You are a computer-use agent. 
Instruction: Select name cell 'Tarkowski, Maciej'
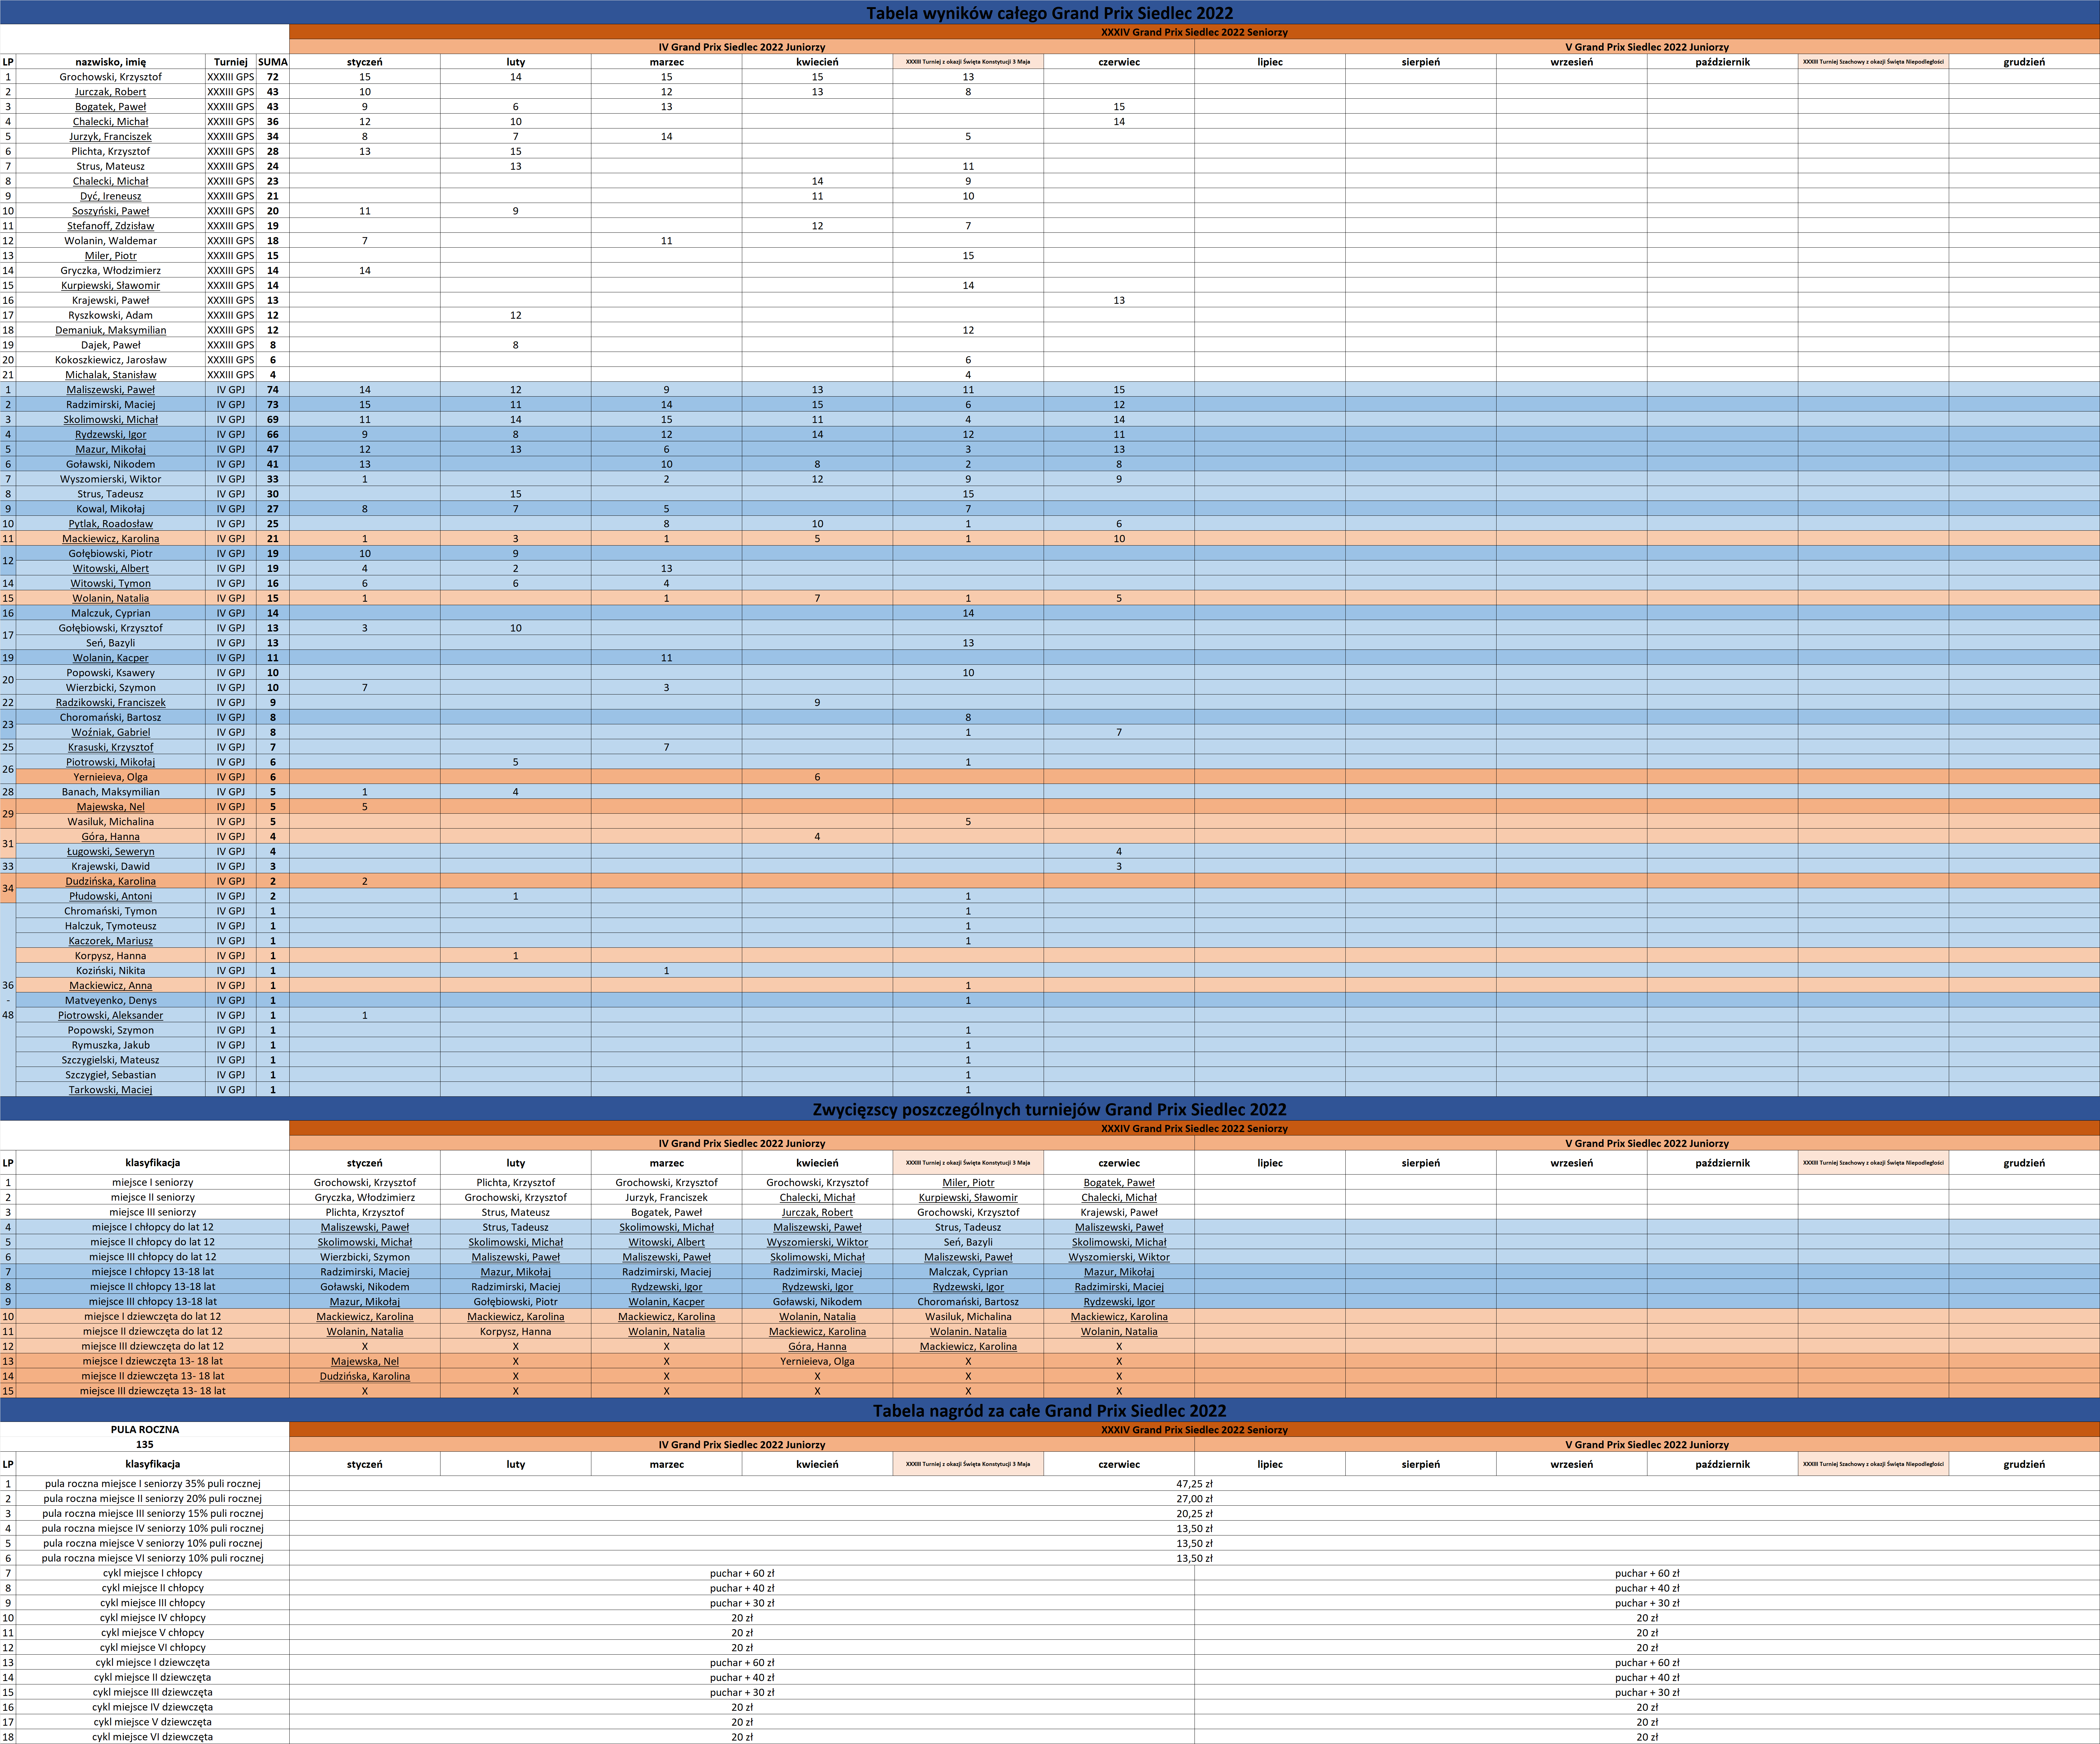(110, 1090)
